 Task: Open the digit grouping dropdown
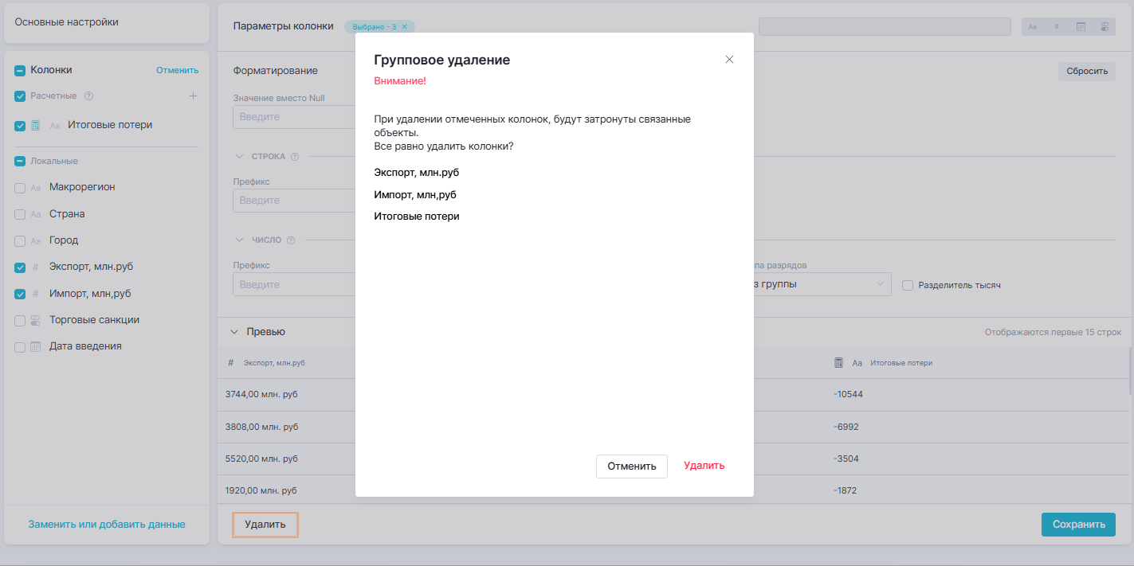click(821, 284)
